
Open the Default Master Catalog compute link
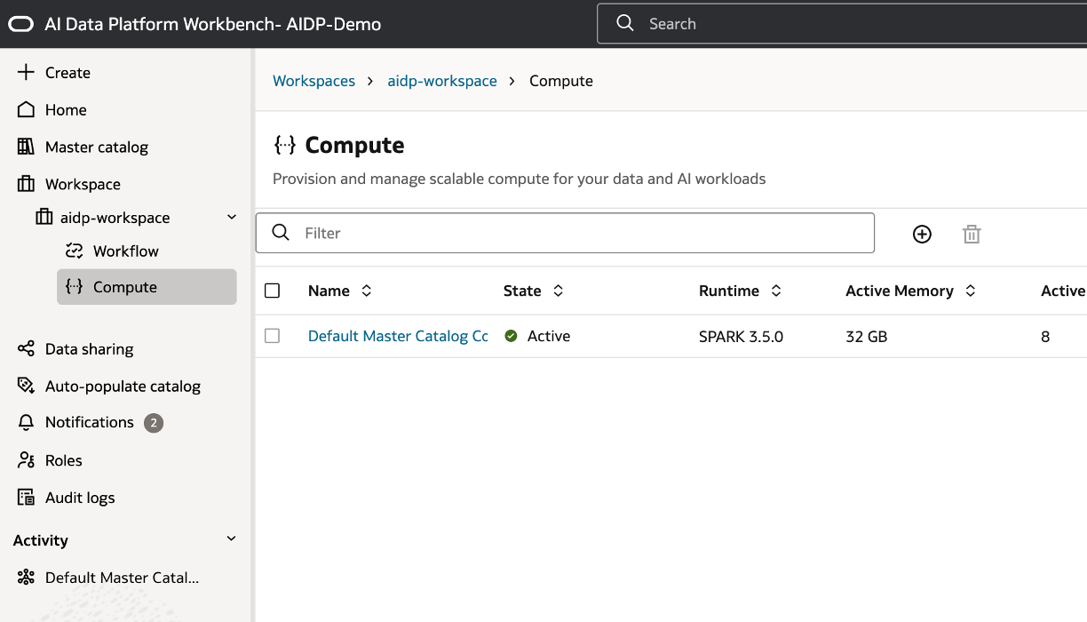(x=397, y=336)
